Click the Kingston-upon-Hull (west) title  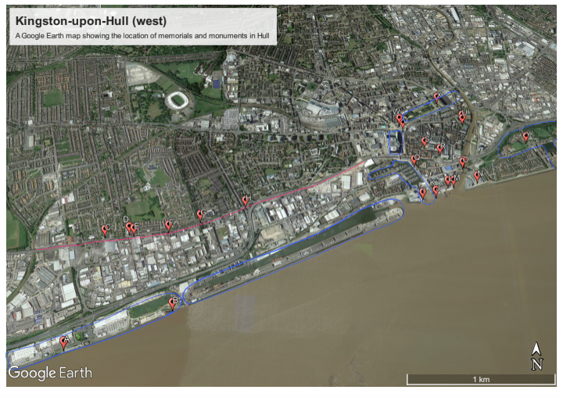(91, 21)
